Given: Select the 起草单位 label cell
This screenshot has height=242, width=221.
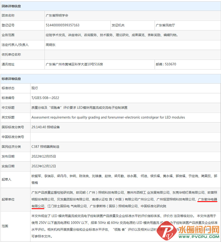Looking at the screenshot, I should (15, 199).
